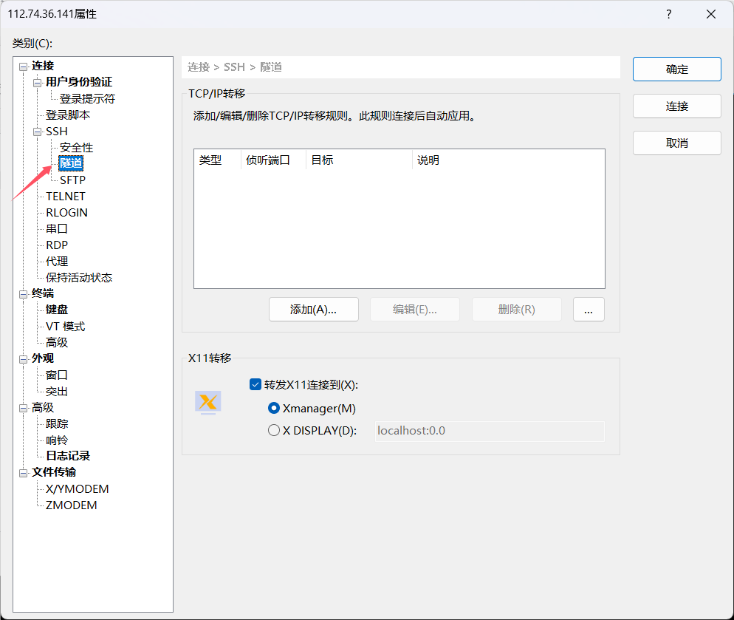Select TELNET tree item
Image resolution: width=734 pixels, height=620 pixels.
[x=66, y=197]
